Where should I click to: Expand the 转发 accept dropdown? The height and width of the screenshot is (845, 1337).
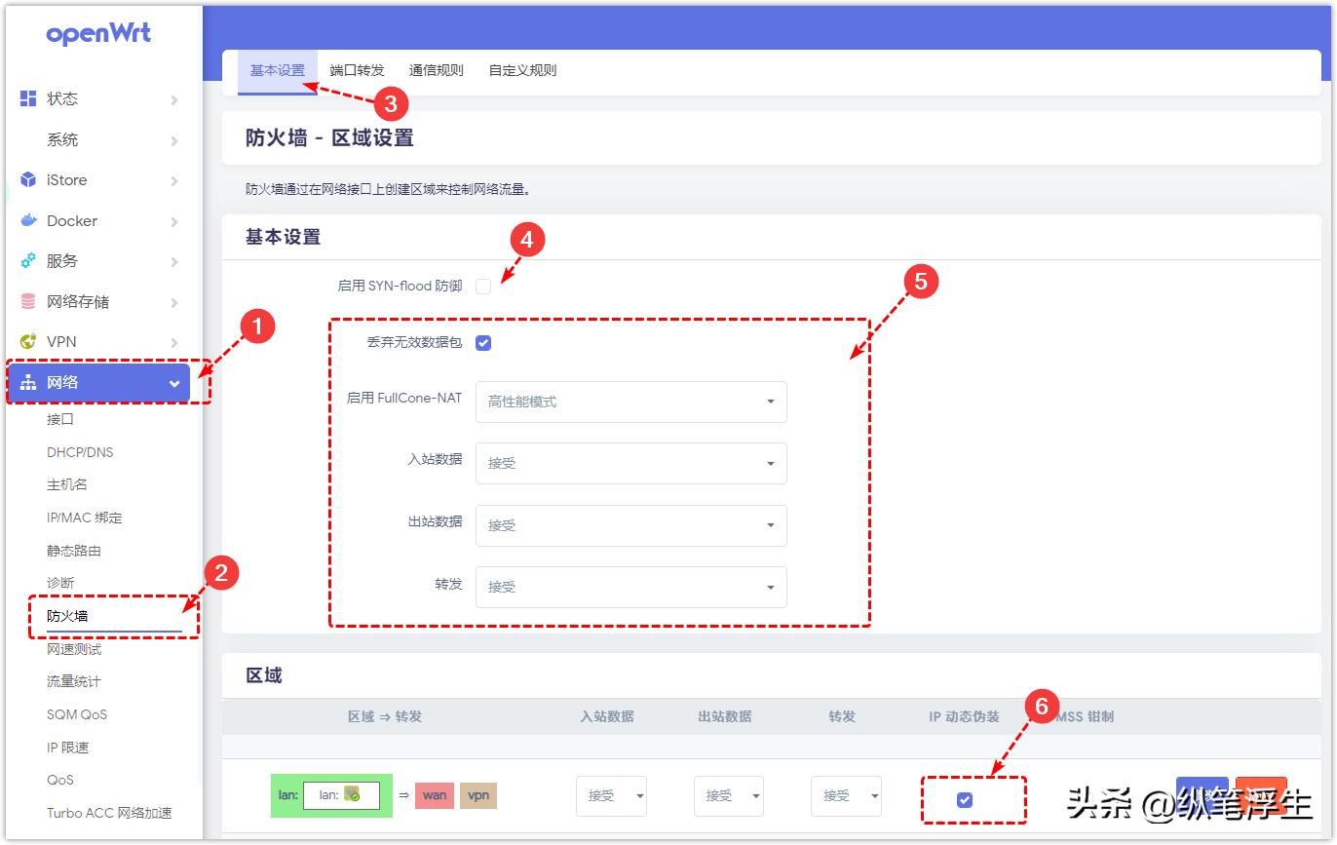pos(630,587)
